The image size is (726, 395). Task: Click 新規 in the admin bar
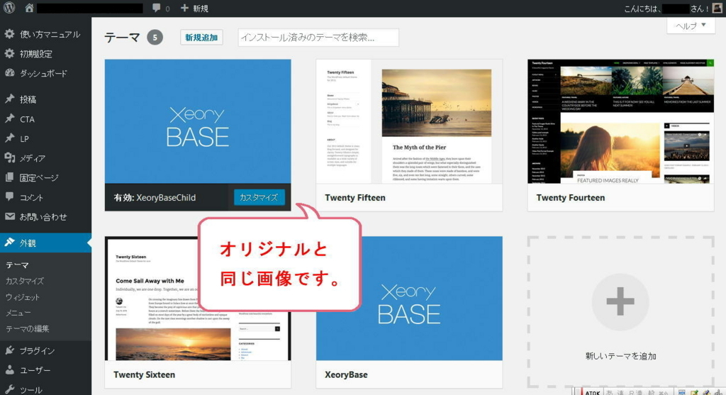pyautogui.click(x=201, y=9)
